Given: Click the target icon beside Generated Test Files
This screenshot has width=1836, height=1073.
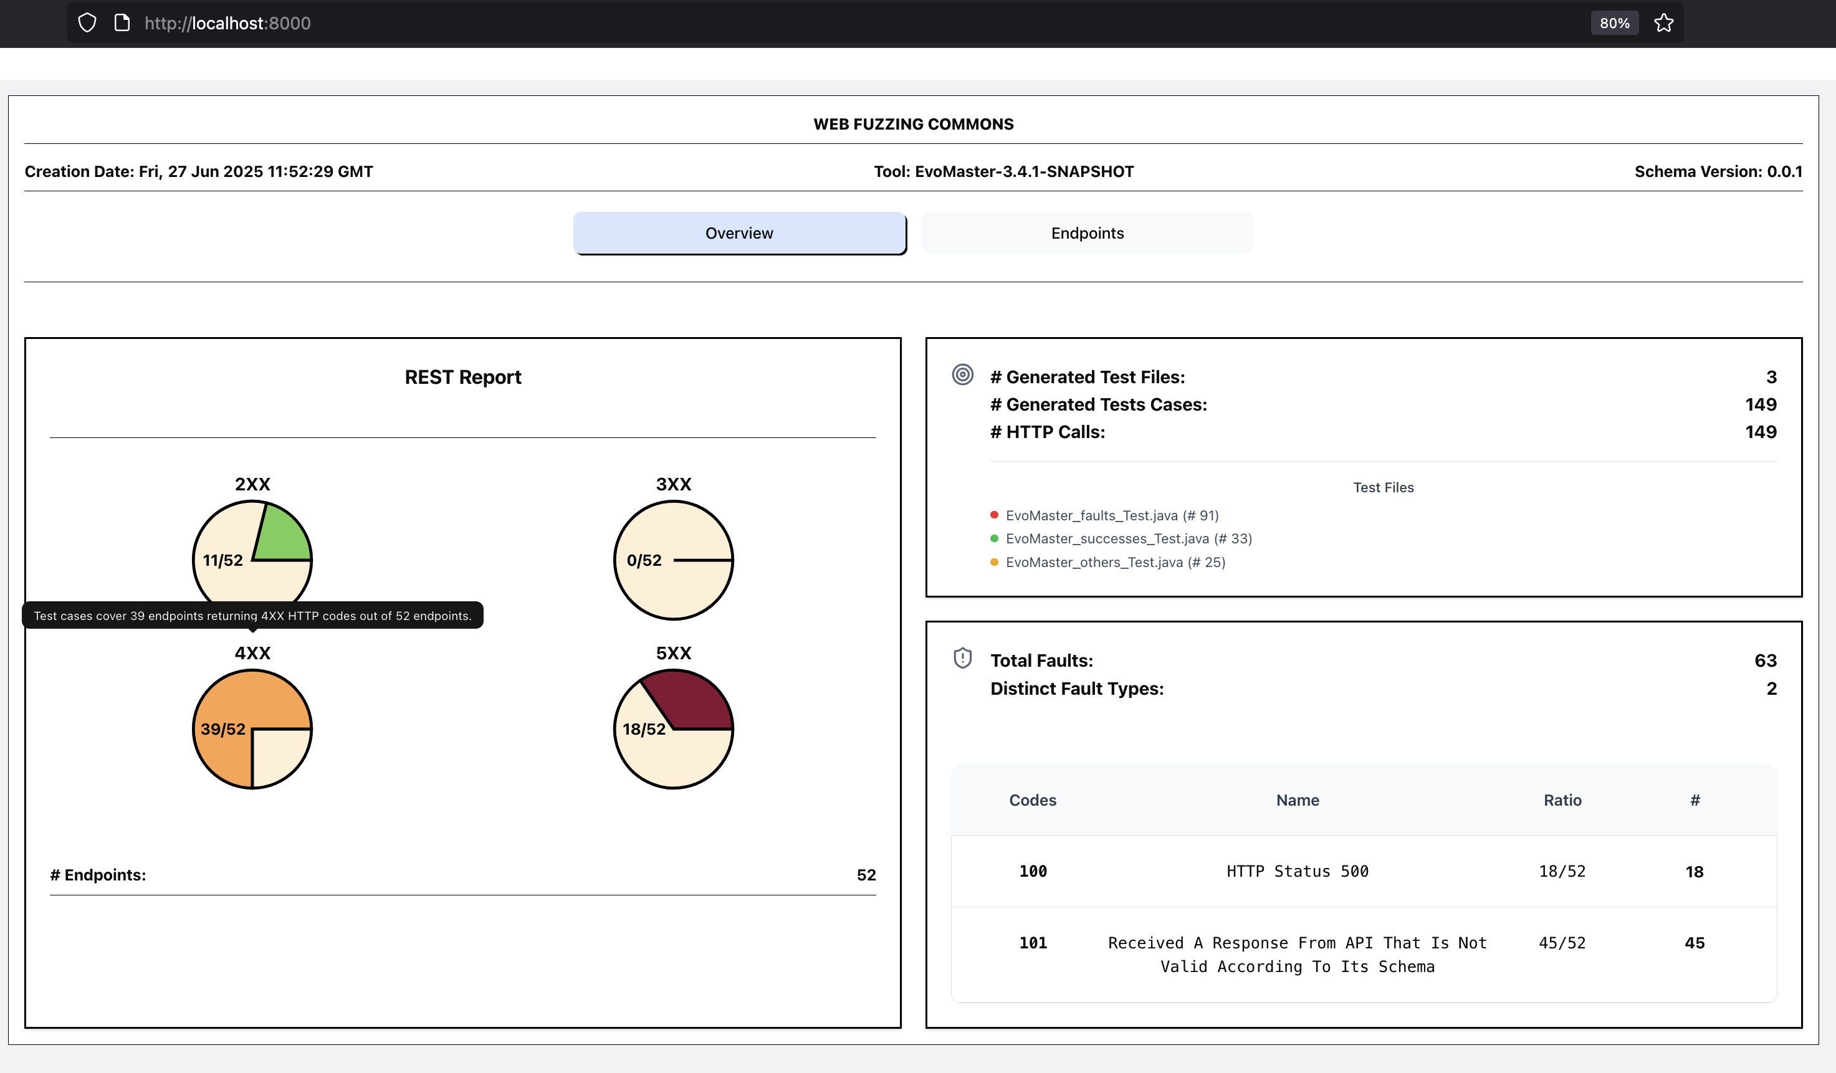Looking at the screenshot, I should pyautogui.click(x=962, y=374).
